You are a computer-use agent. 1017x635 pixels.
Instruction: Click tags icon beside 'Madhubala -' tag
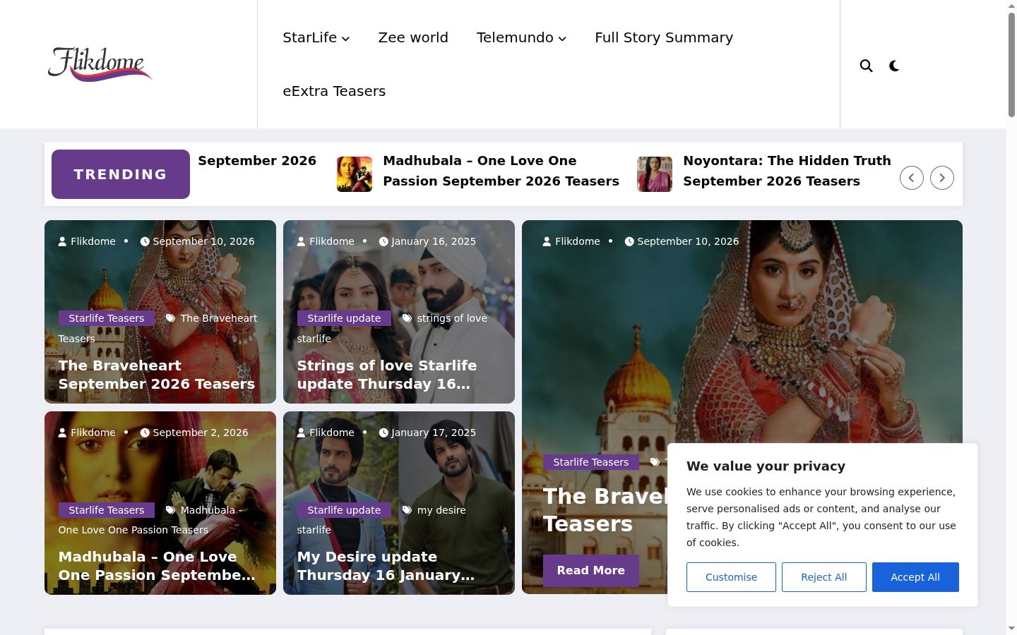170,510
